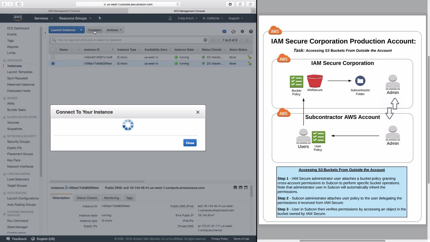Click the Connect button
430x242 pixels.
click(94, 30)
